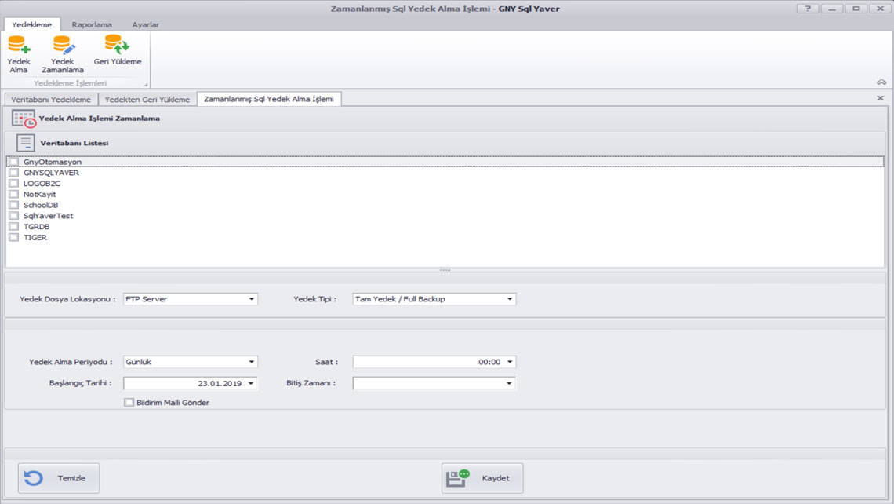
Task: Select the Geri Yükleme restore icon
Action: (118, 44)
